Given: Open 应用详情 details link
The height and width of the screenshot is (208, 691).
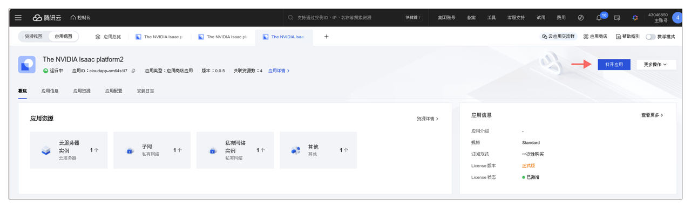Looking at the screenshot, I should [279, 71].
